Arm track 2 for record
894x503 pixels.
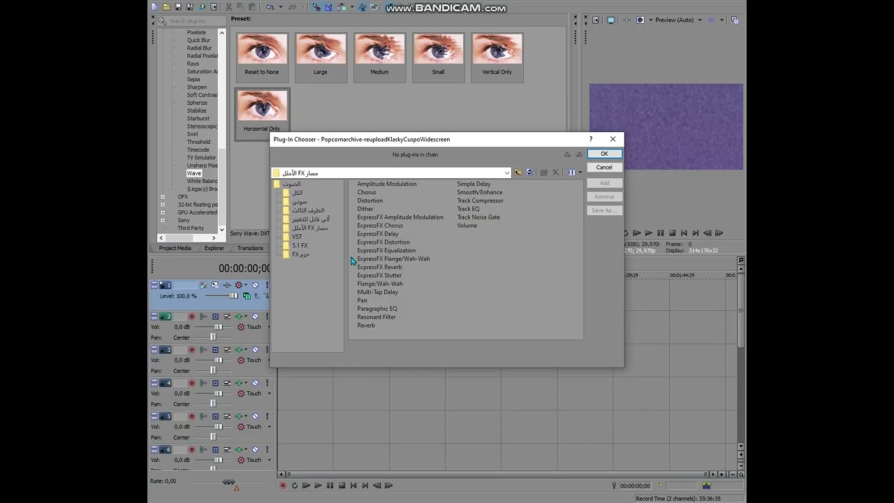tap(192, 316)
